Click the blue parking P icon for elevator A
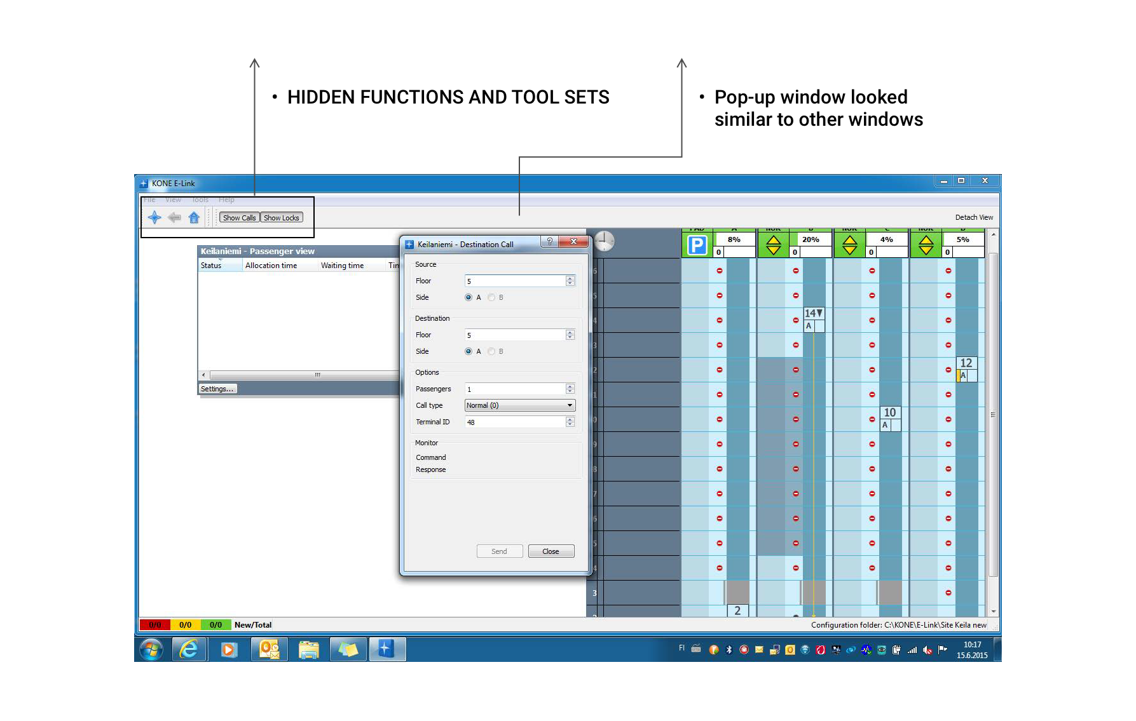The width and height of the screenshot is (1136, 721). point(697,245)
